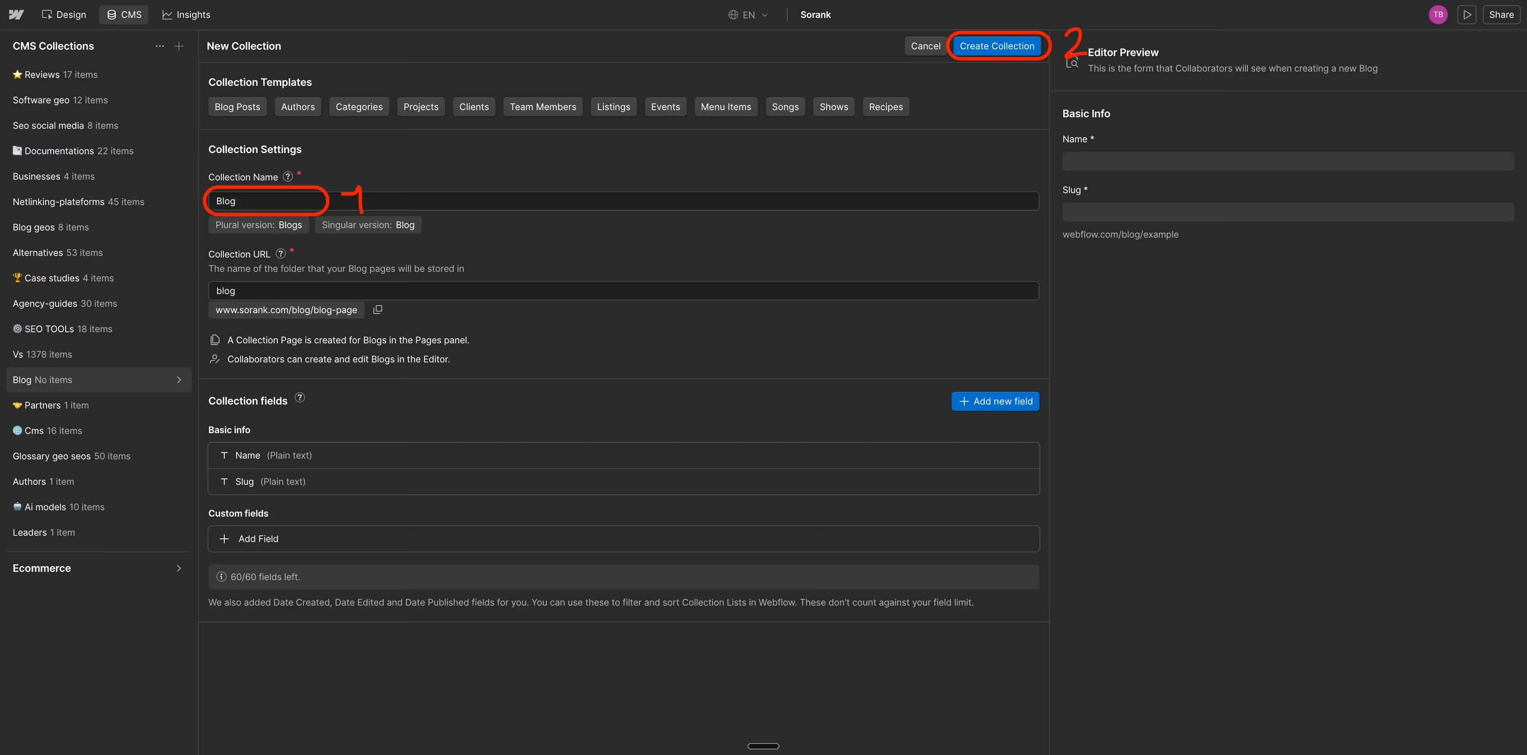Click the Editor Preview magnifier icon
The image size is (1527, 755).
(1072, 61)
